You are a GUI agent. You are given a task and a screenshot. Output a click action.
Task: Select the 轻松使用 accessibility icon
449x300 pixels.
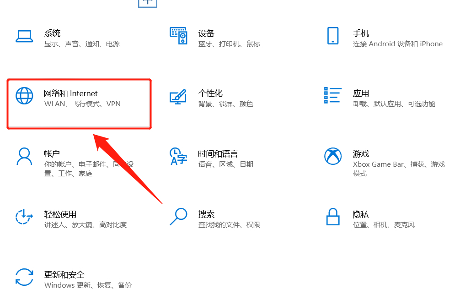(x=24, y=217)
